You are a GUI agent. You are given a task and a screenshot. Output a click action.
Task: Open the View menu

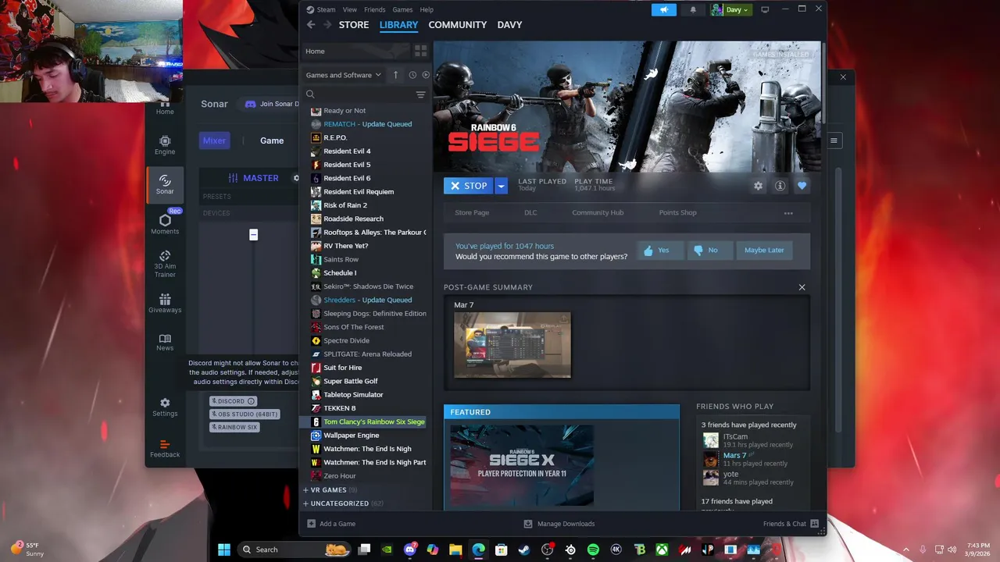pyautogui.click(x=349, y=9)
